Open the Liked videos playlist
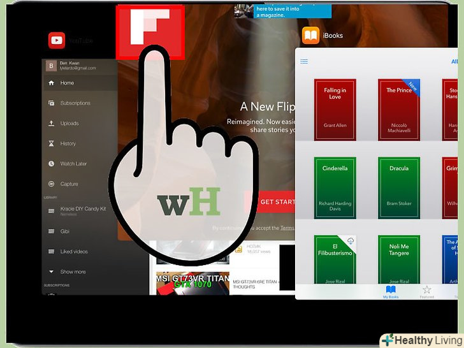This screenshot has height=348, width=464. 74,252
